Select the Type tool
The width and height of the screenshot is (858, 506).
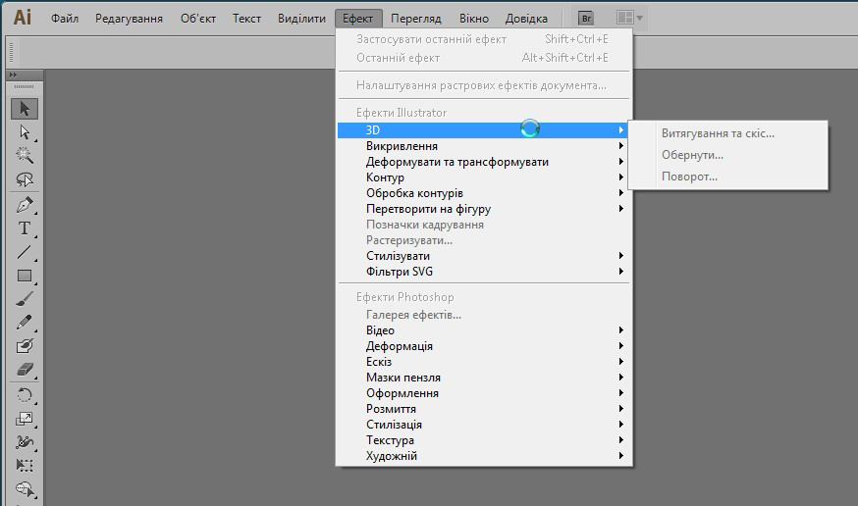click(25, 228)
